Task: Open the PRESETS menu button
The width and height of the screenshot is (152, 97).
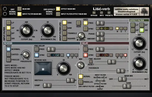Action: (x=109, y=13)
